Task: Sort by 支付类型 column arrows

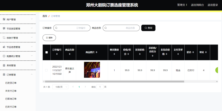Action: point(178,54)
